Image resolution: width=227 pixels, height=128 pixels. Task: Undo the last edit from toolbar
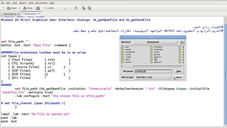pyautogui.click(x=49, y=8)
